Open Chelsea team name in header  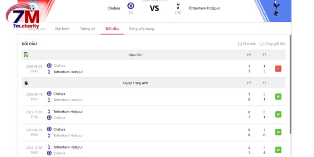pos(114,8)
